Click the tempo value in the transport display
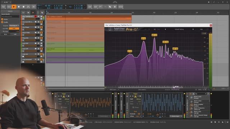 [x=47, y=6]
